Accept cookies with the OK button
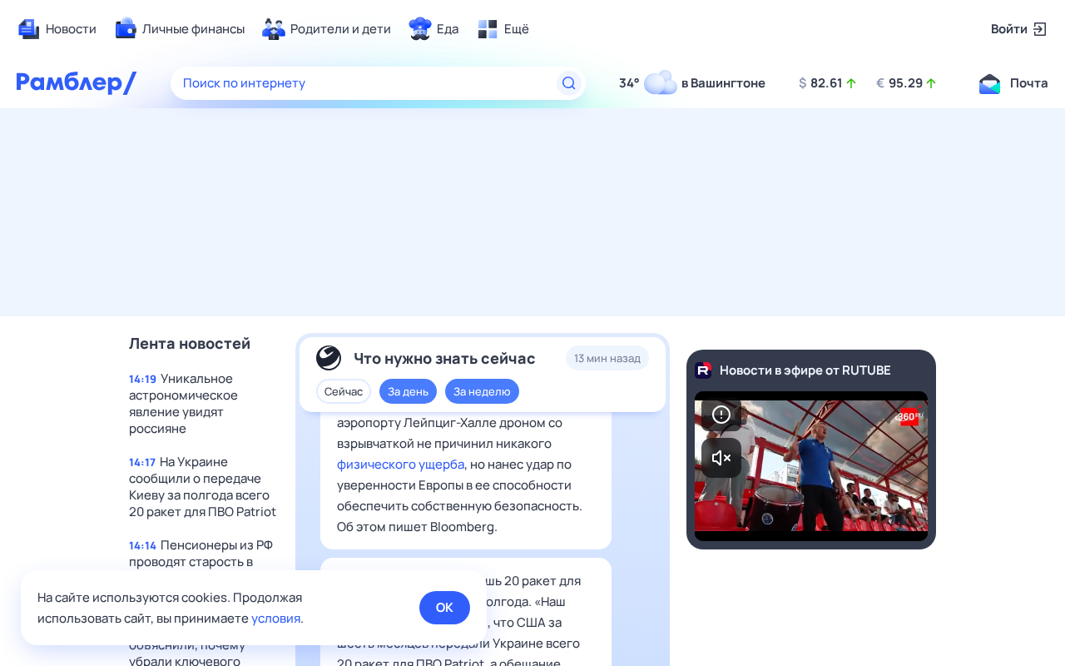 pyautogui.click(x=444, y=608)
